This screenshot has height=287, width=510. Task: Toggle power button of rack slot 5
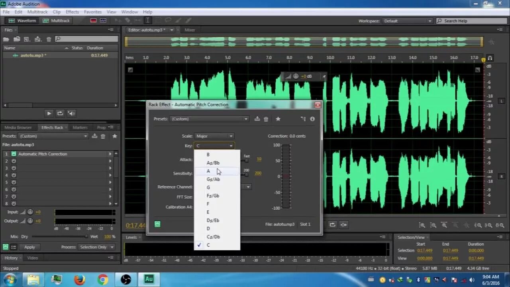click(14, 182)
